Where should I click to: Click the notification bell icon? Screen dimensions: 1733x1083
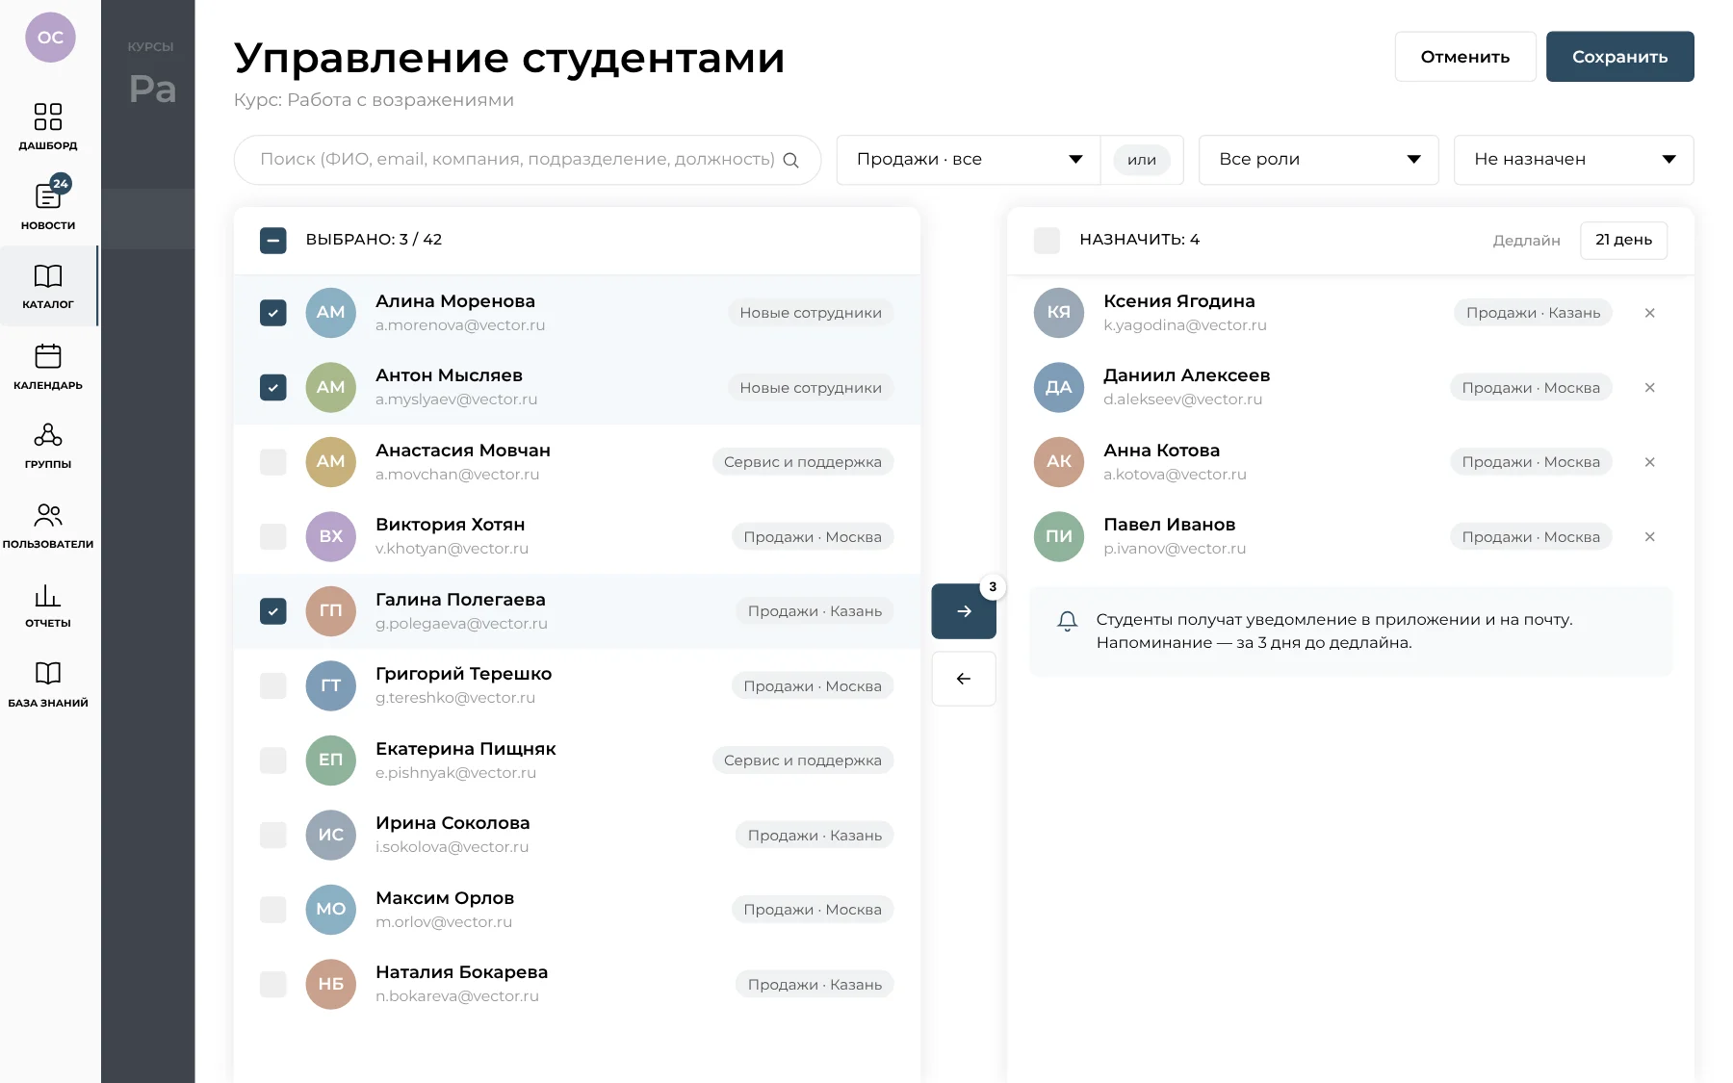coord(1067,621)
